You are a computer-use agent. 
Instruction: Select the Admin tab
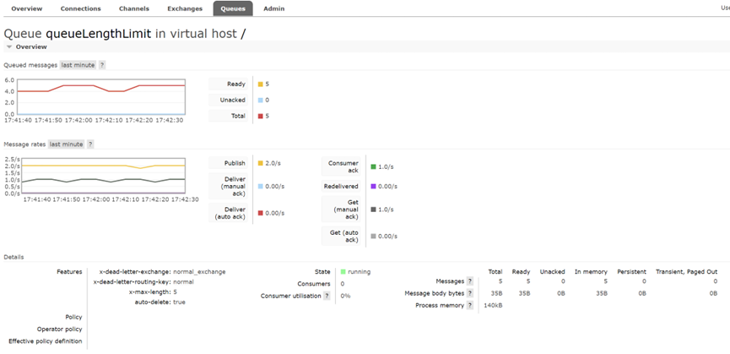click(x=273, y=8)
